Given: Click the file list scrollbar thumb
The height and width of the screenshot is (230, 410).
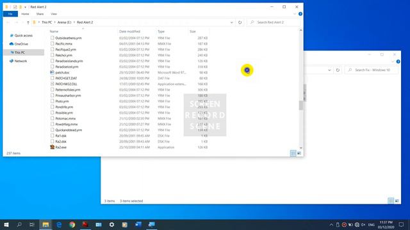Looking at the screenshot, I should coord(300,105).
